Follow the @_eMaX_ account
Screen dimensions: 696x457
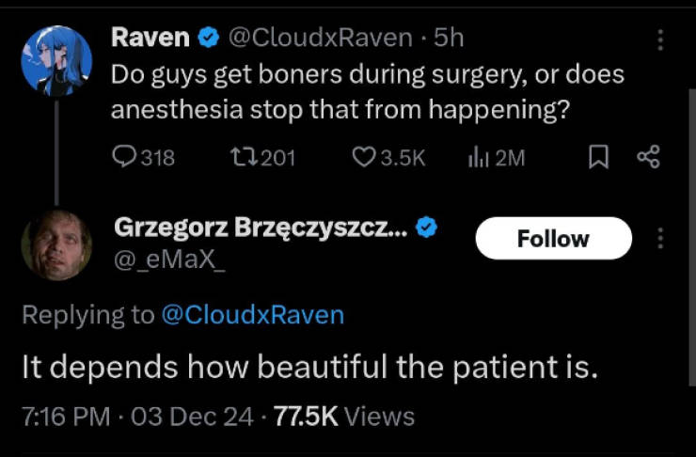tap(553, 239)
